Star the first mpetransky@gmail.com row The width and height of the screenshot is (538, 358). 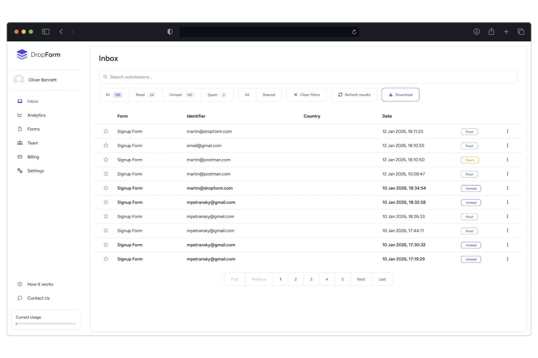coord(106,202)
